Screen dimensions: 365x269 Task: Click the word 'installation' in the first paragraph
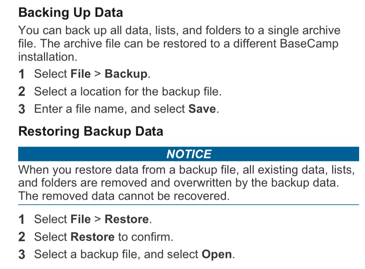(48, 57)
